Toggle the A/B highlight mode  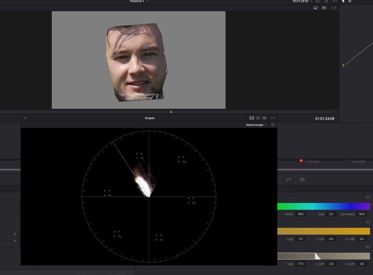point(334,8)
